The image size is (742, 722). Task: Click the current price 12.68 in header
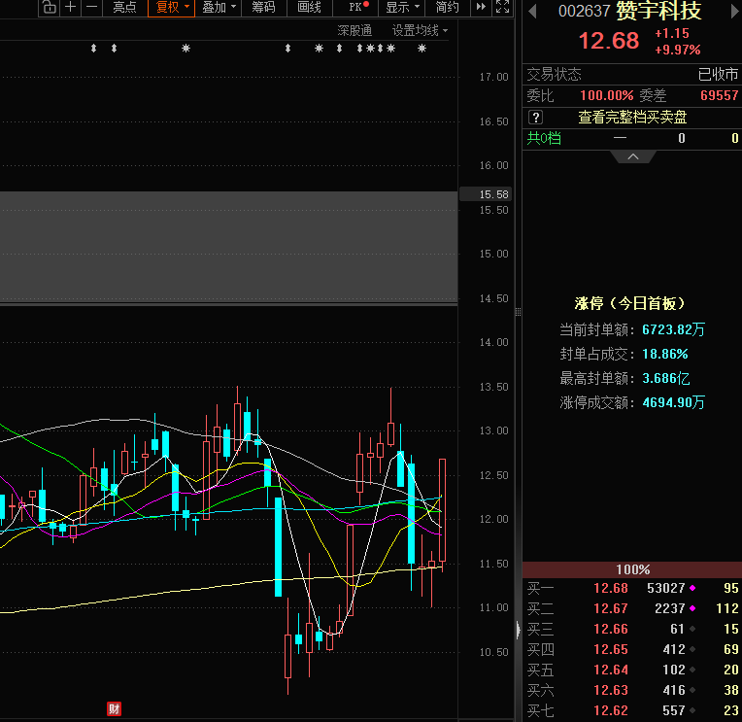[609, 41]
